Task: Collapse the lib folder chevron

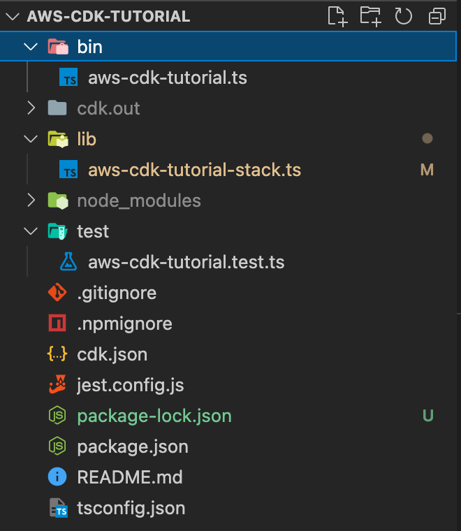Action: (31, 139)
